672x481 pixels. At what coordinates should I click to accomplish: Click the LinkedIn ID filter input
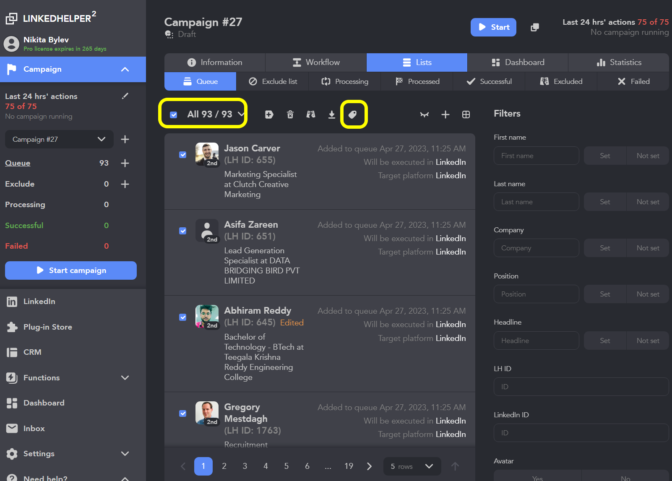[581, 433]
